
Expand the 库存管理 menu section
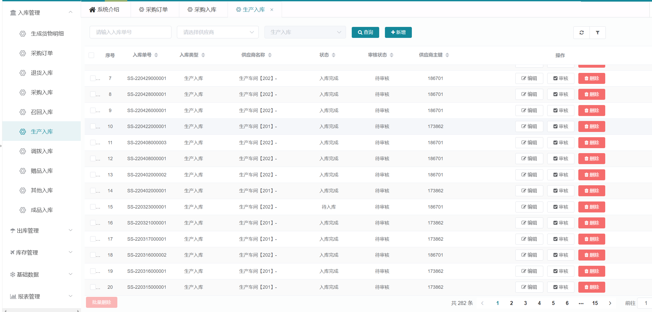click(x=42, y=252)
